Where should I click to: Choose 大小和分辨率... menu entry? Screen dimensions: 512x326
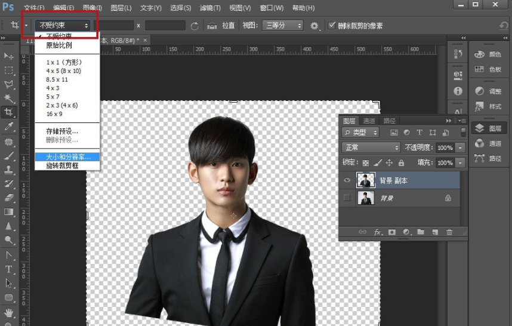tap(67, 157)
